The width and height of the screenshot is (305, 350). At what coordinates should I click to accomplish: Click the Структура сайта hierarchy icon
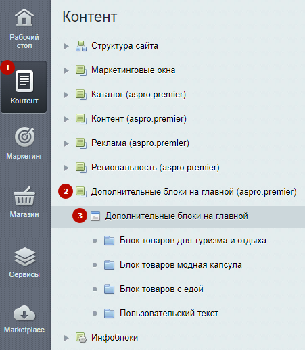point(81,46)
